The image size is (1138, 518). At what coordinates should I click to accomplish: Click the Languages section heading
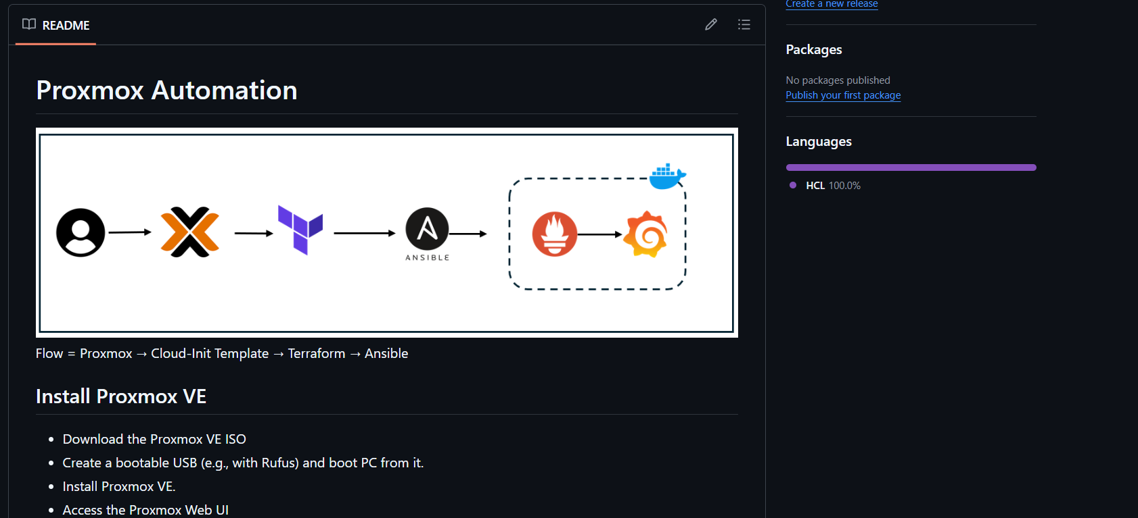pos(819,142)
